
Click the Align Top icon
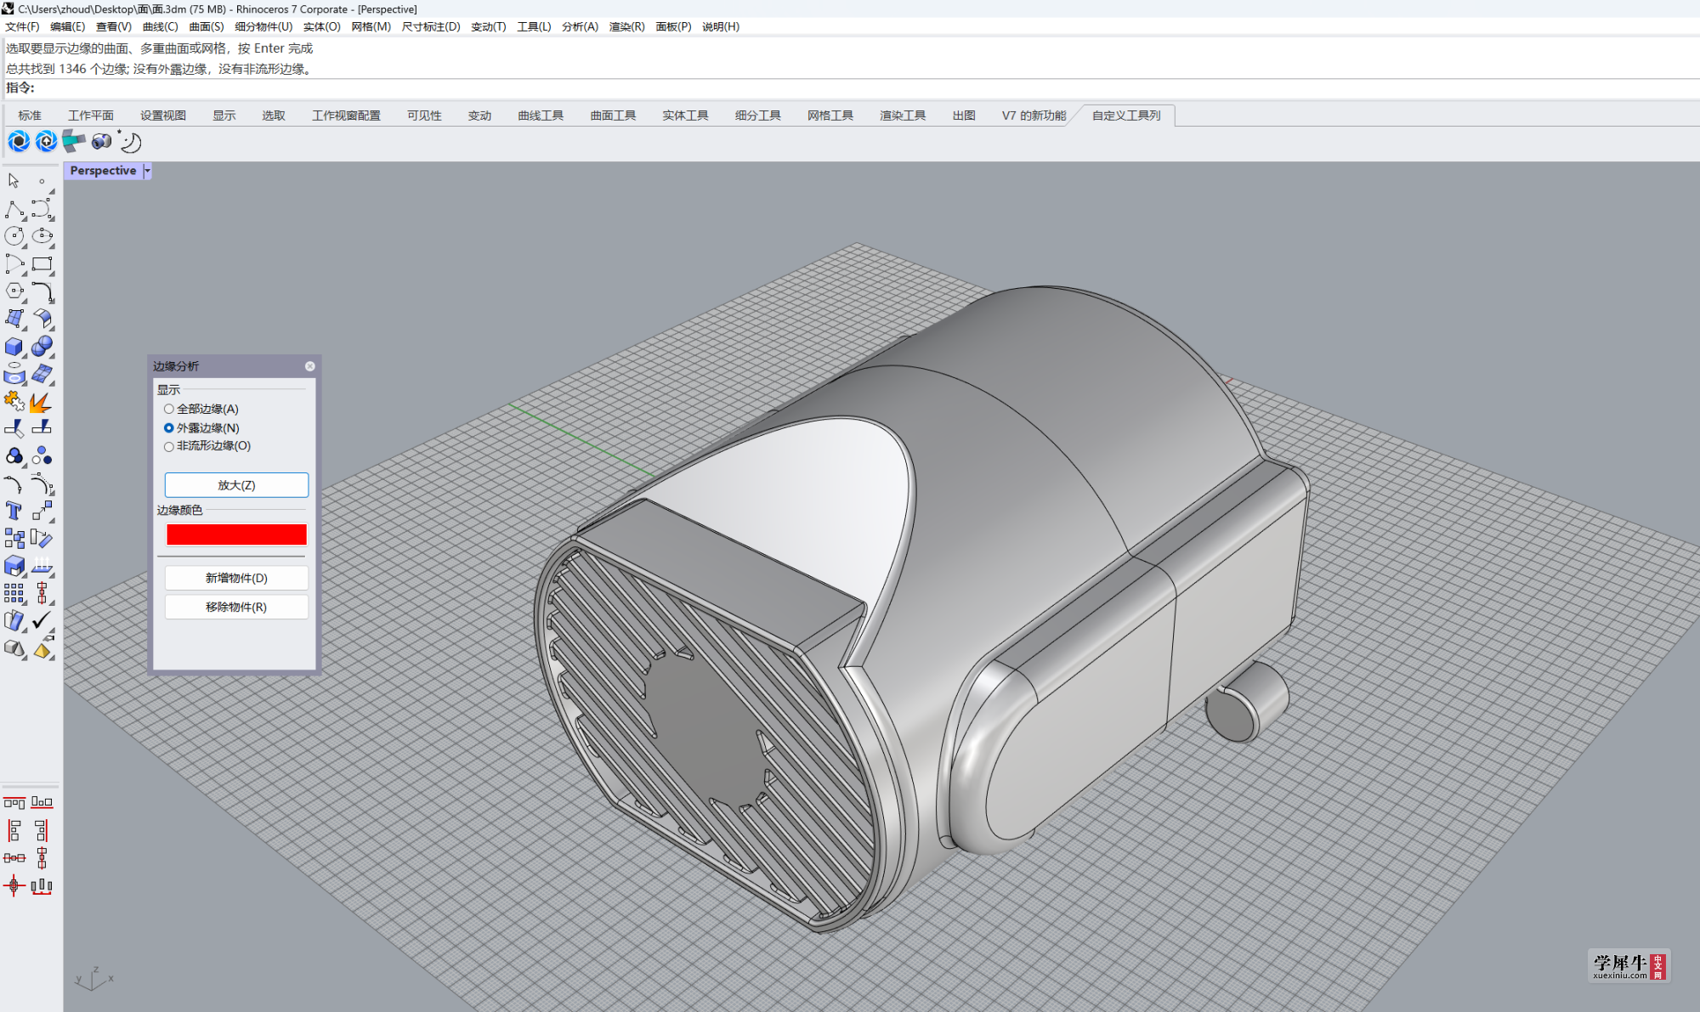tap(14, 802)
